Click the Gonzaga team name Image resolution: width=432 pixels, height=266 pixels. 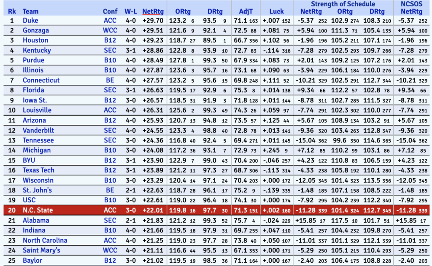(35, 30)
